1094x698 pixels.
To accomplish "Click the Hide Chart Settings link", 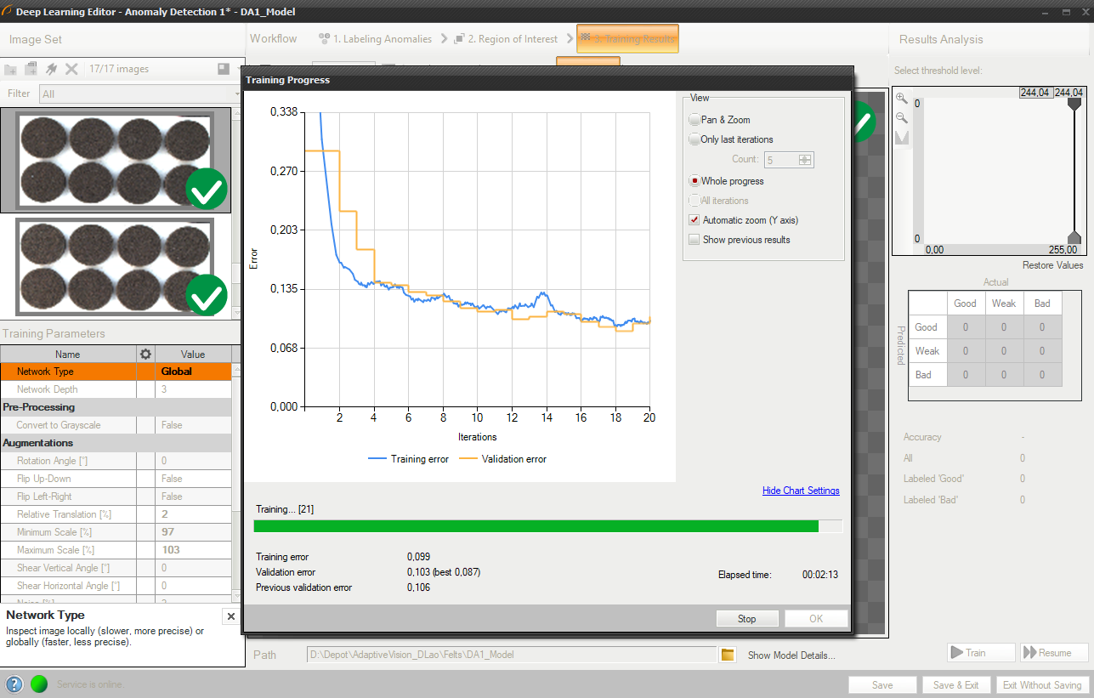I will [801, 491].
